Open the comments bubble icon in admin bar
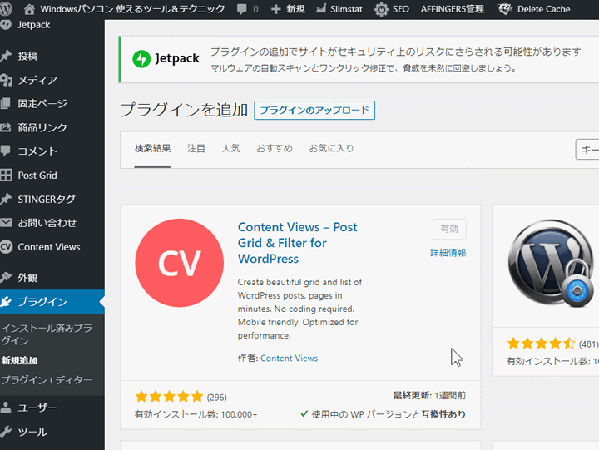Screen dimensions: 599x450 click(x=242, y=9)
